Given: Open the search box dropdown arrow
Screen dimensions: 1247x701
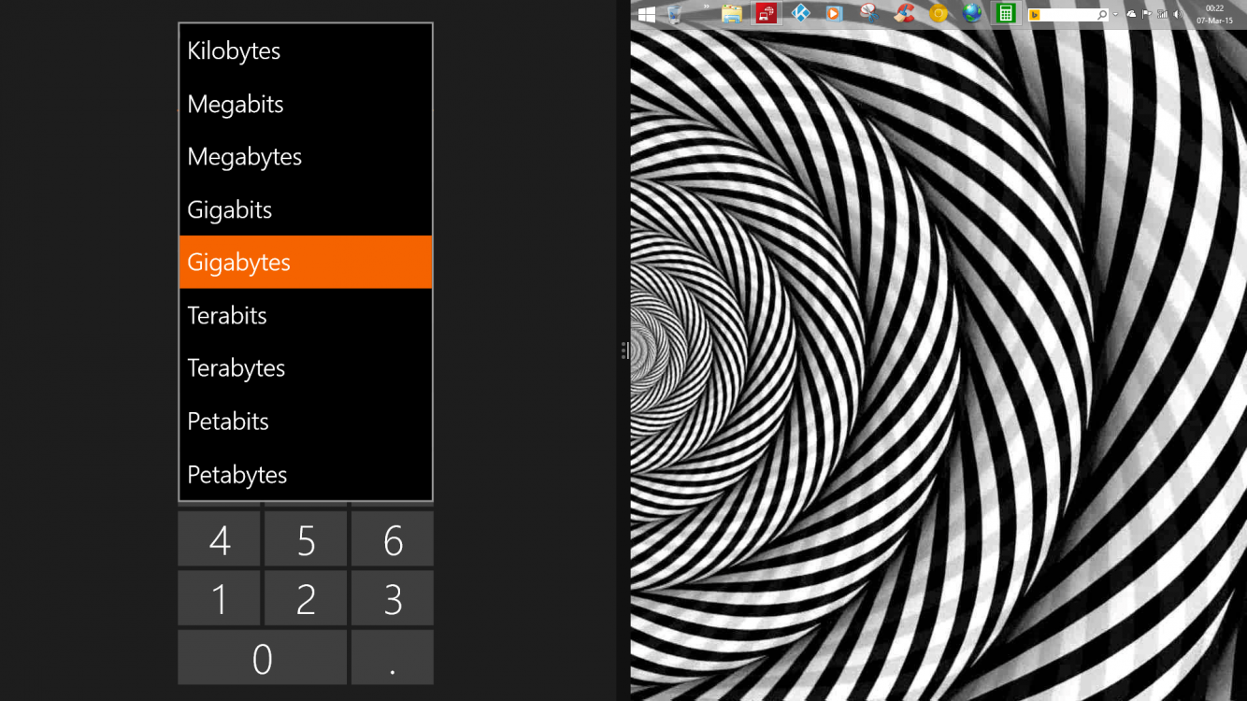Looking at the screenshot, I should [1115, 15].
